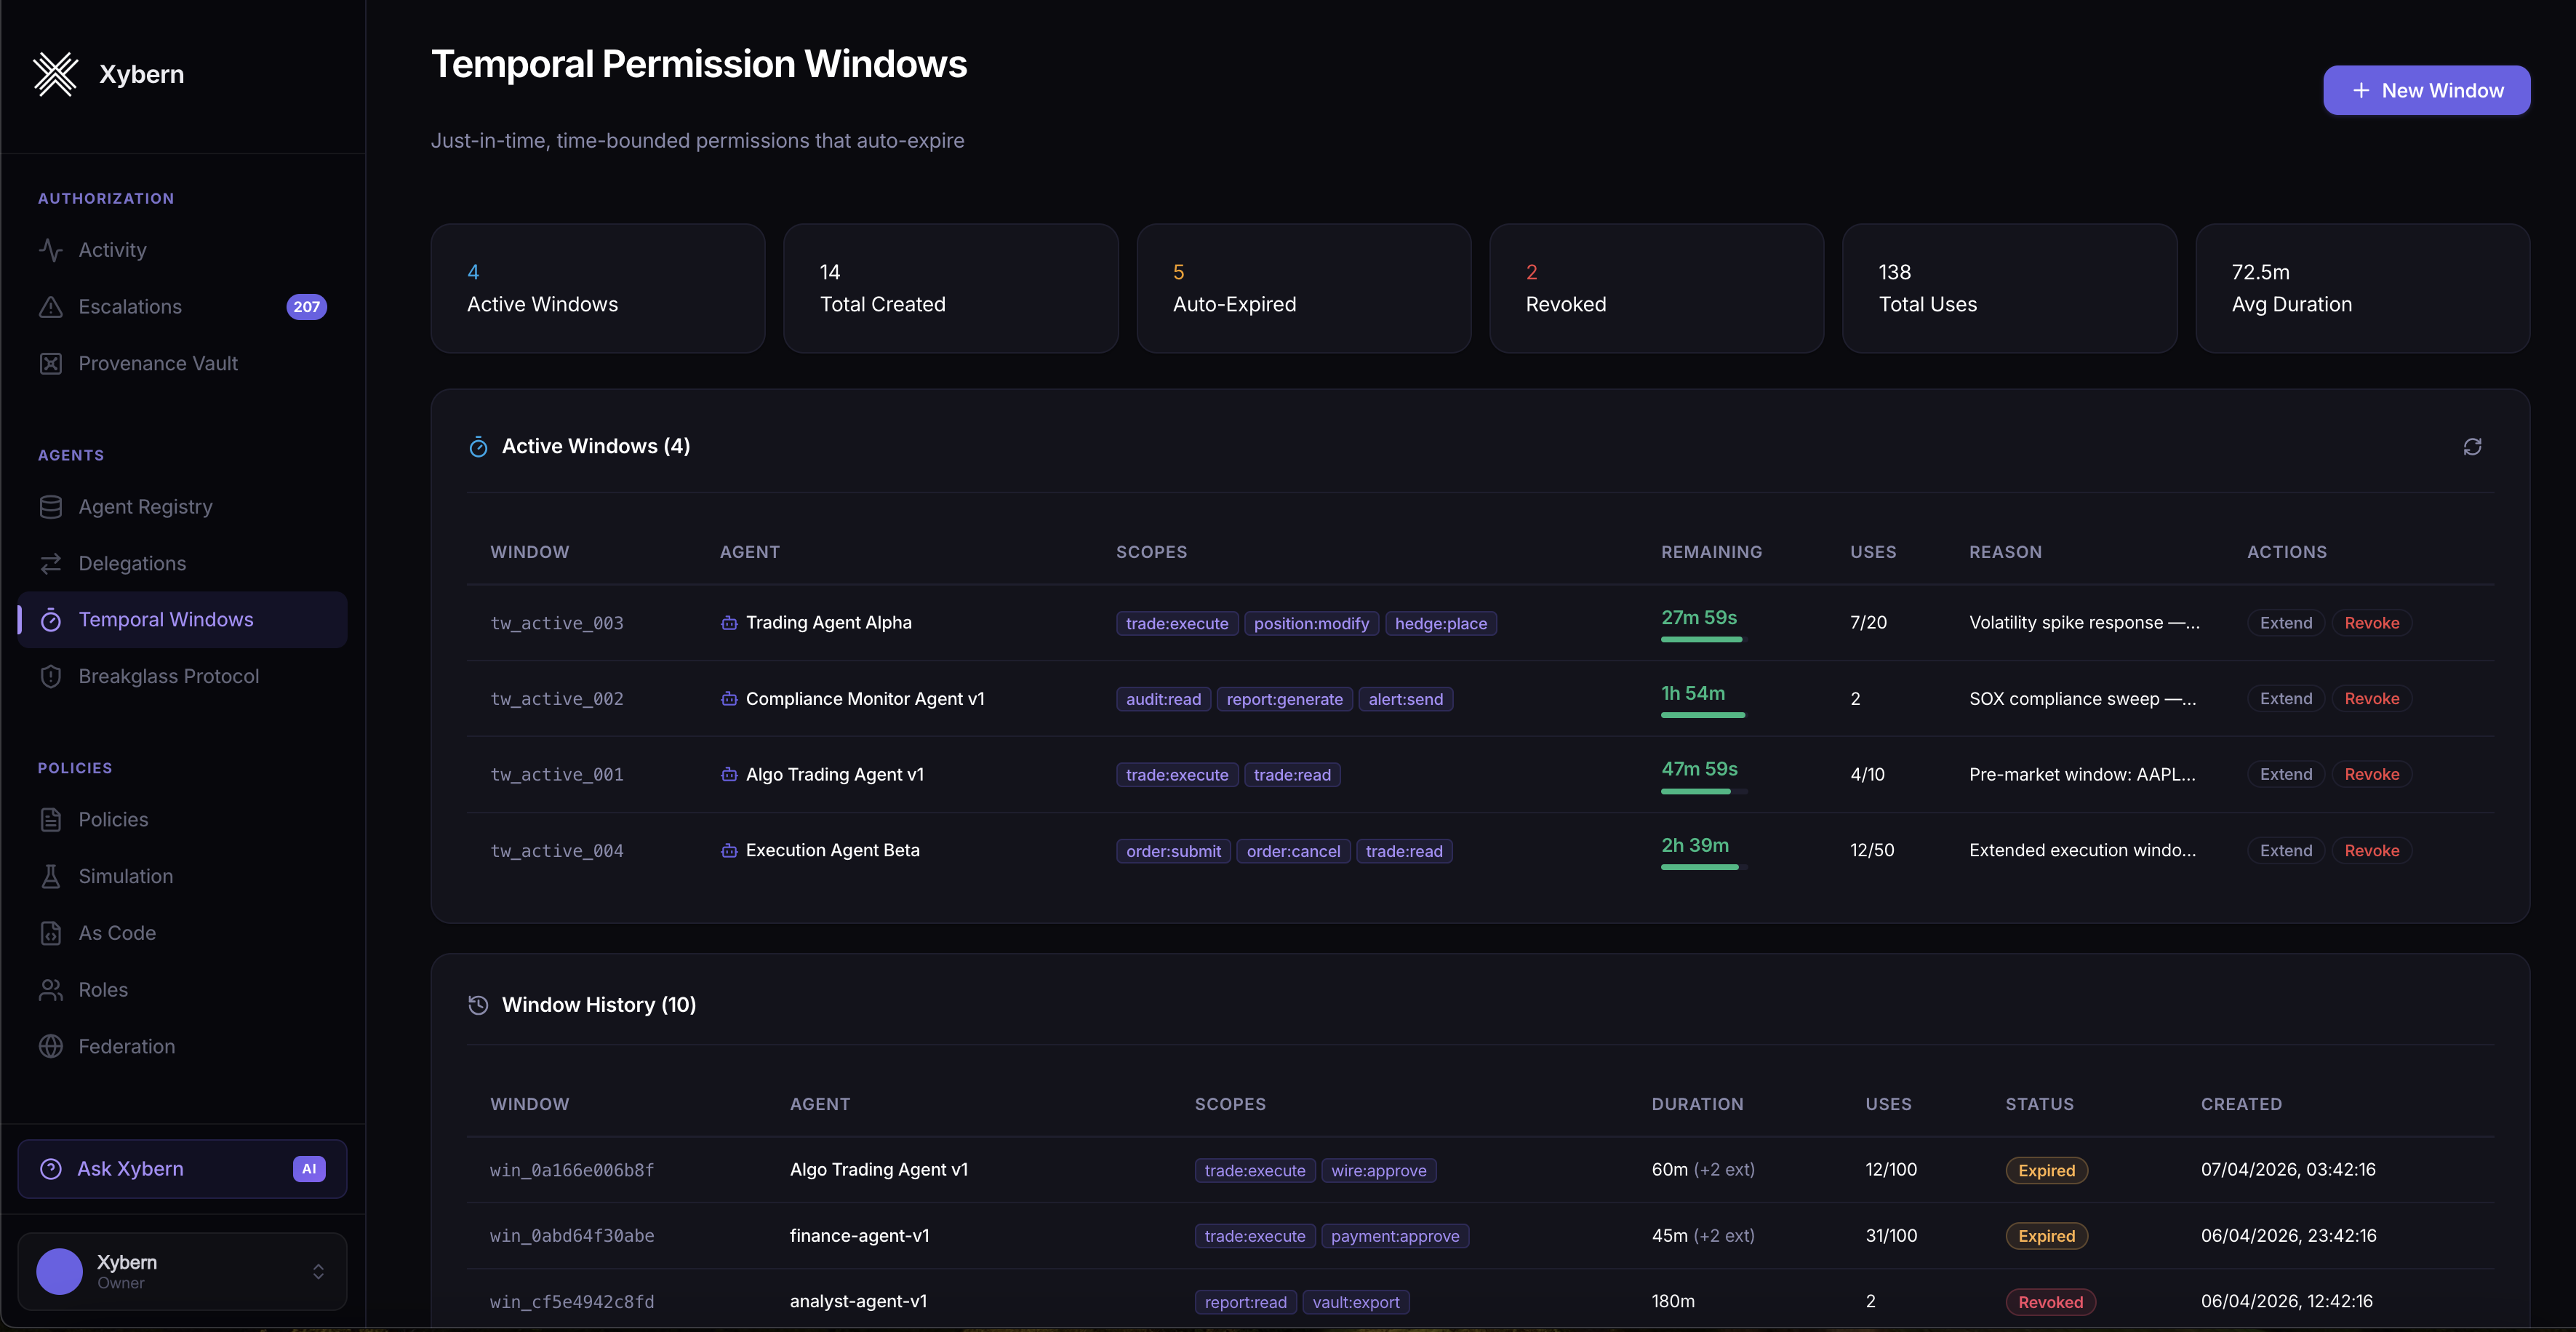Revoke the tw_active_003 window
This screenshot has width=2576, height=1332.
point(2371,623)
